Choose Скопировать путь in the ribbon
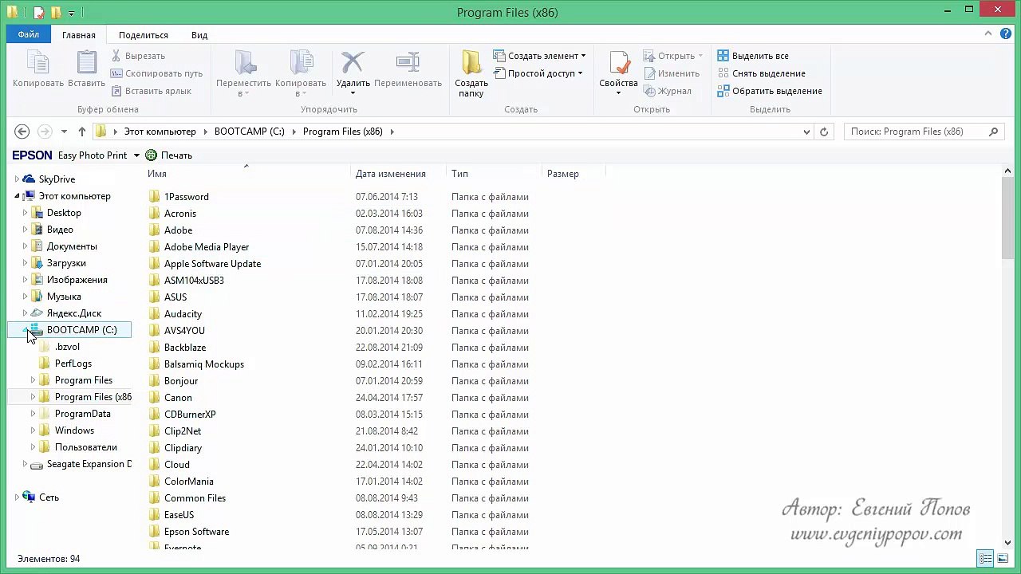This screenshot has height=574, width=1021. 157,73
